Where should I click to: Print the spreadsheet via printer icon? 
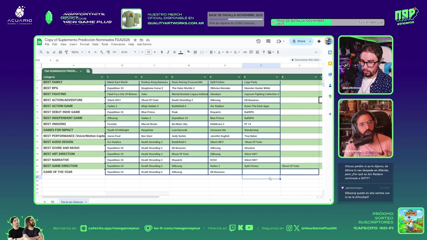(60, 52)
